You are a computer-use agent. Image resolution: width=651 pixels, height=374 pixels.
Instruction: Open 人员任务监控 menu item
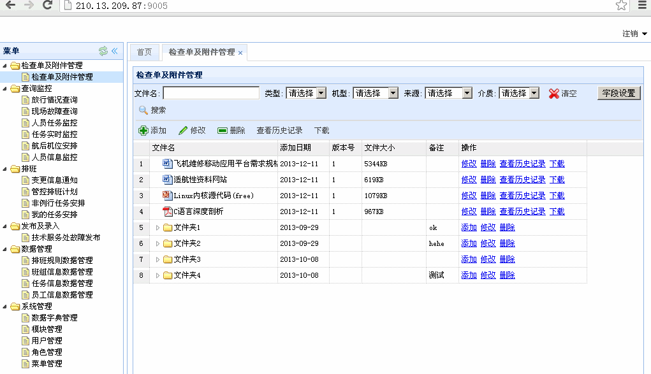54,123
